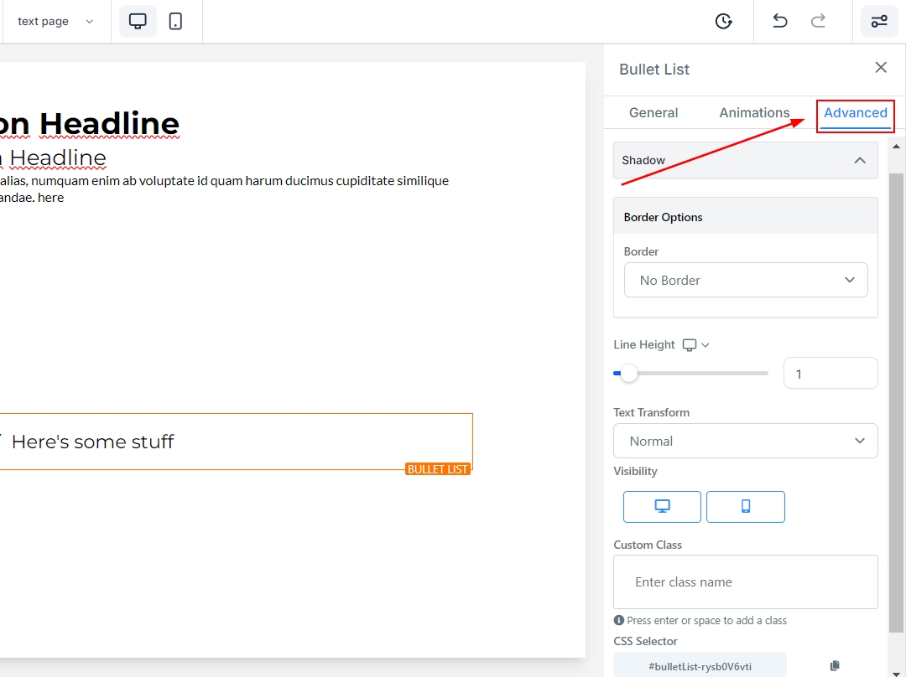Viewport: 906px width, 677px height.
Task: Collapse the Shadow section
Action: (859, 160)
